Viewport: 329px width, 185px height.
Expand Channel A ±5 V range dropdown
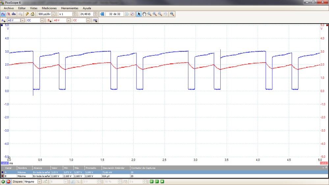click(22, 20)
